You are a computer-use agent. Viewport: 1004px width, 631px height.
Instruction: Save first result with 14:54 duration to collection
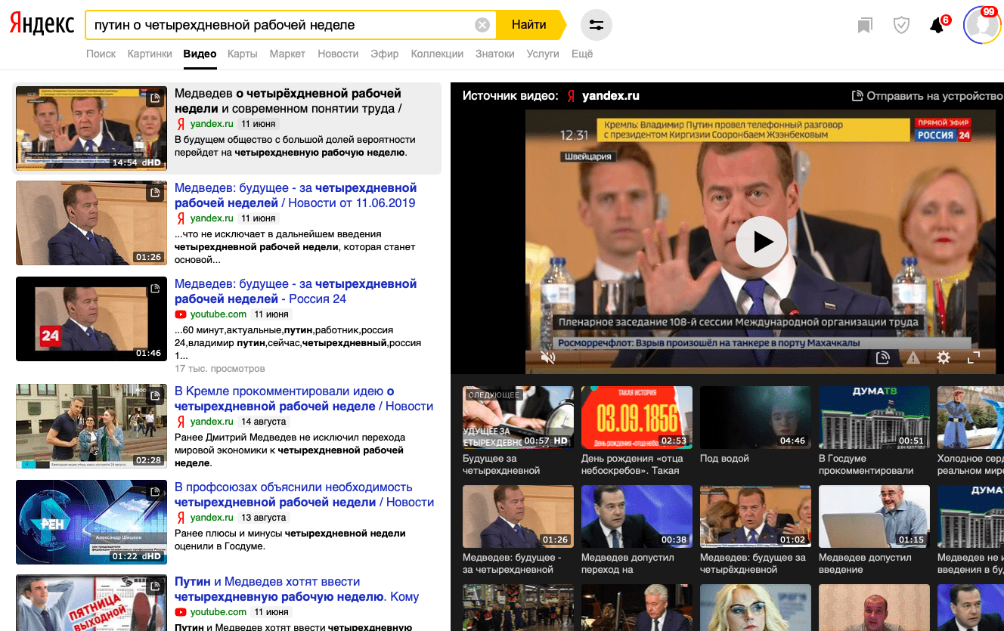(155, 98)
